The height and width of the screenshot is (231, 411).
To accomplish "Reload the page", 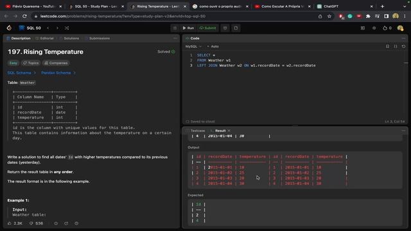I will 24,16.
